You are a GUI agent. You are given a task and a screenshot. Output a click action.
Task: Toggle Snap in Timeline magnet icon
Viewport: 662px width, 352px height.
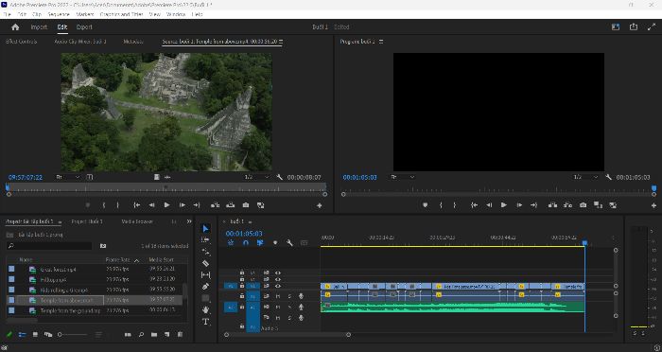click(x=246, y=242)
